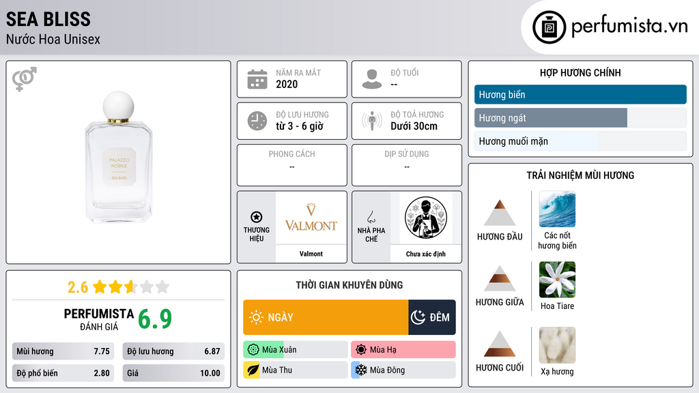The image size is (699, 393).
Task: Click the Valmont brand logo
Action: pyautogui.click(x=311, y=218)
